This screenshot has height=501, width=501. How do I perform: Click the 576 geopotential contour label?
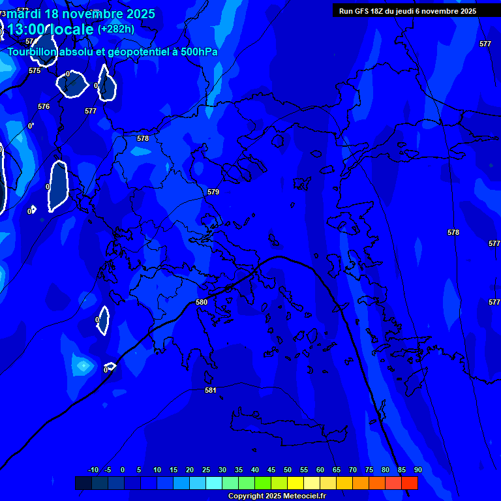point(44,106)
